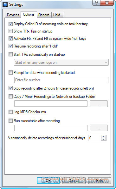Browse for the backup folder path
This screenshot has height=189, width=116.
point(99,104)
